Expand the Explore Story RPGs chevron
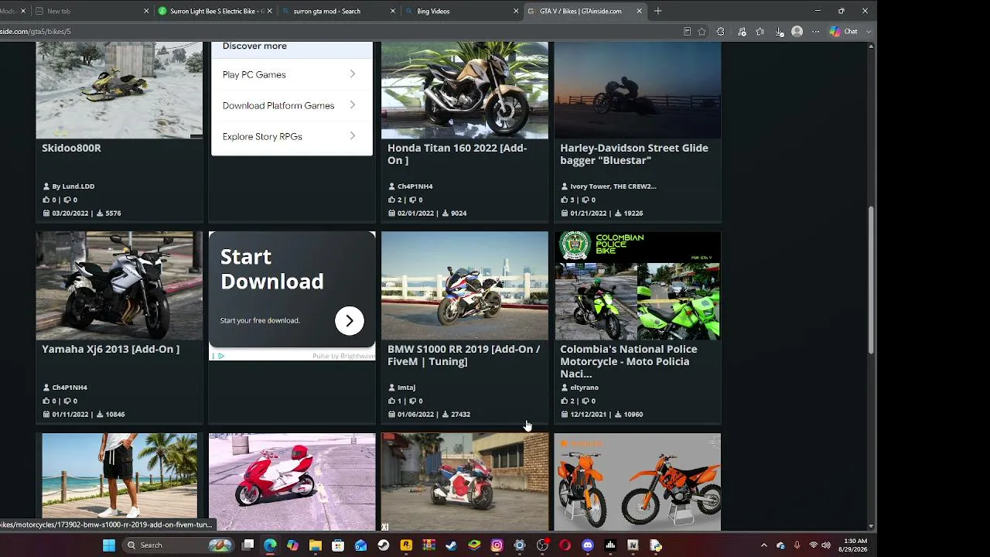 coord(352,136)
